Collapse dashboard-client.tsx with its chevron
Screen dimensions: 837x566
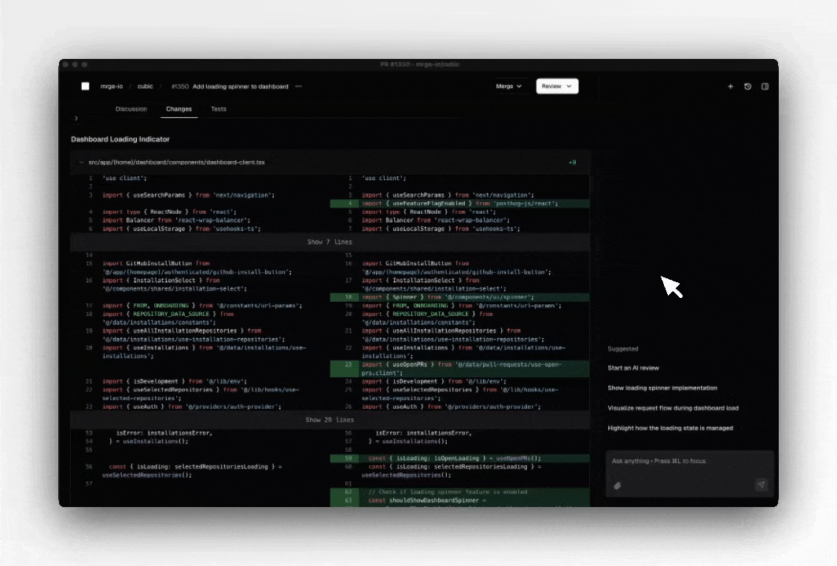(x=82, y=162)
